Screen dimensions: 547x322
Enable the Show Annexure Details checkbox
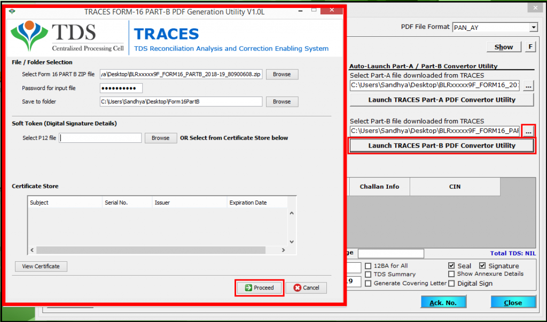pyautogui.click(x=451, y=275)
